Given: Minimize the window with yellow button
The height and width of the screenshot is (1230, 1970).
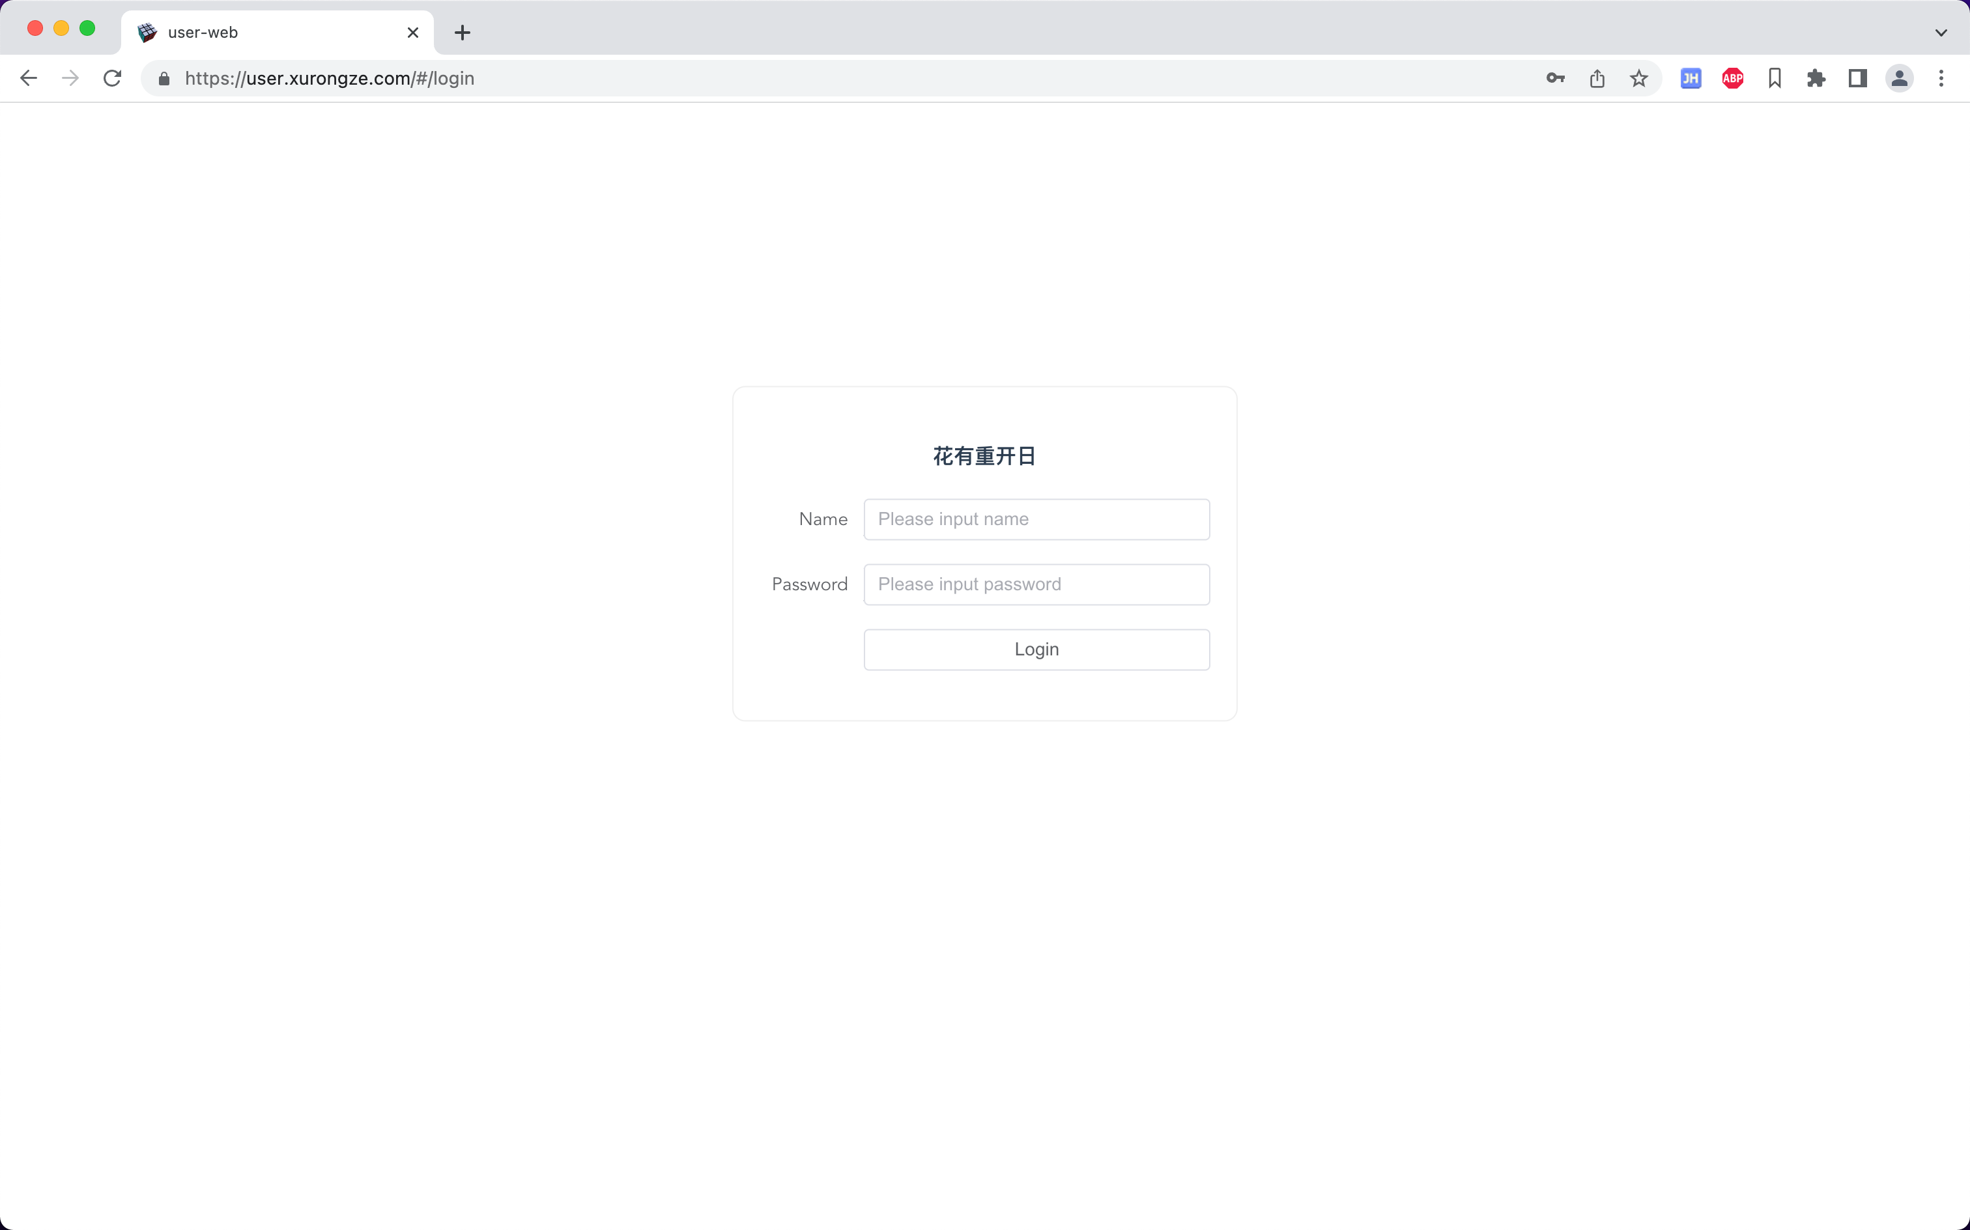Looking at the screenshot, I should pyautogui.click(x=61, y=29).
